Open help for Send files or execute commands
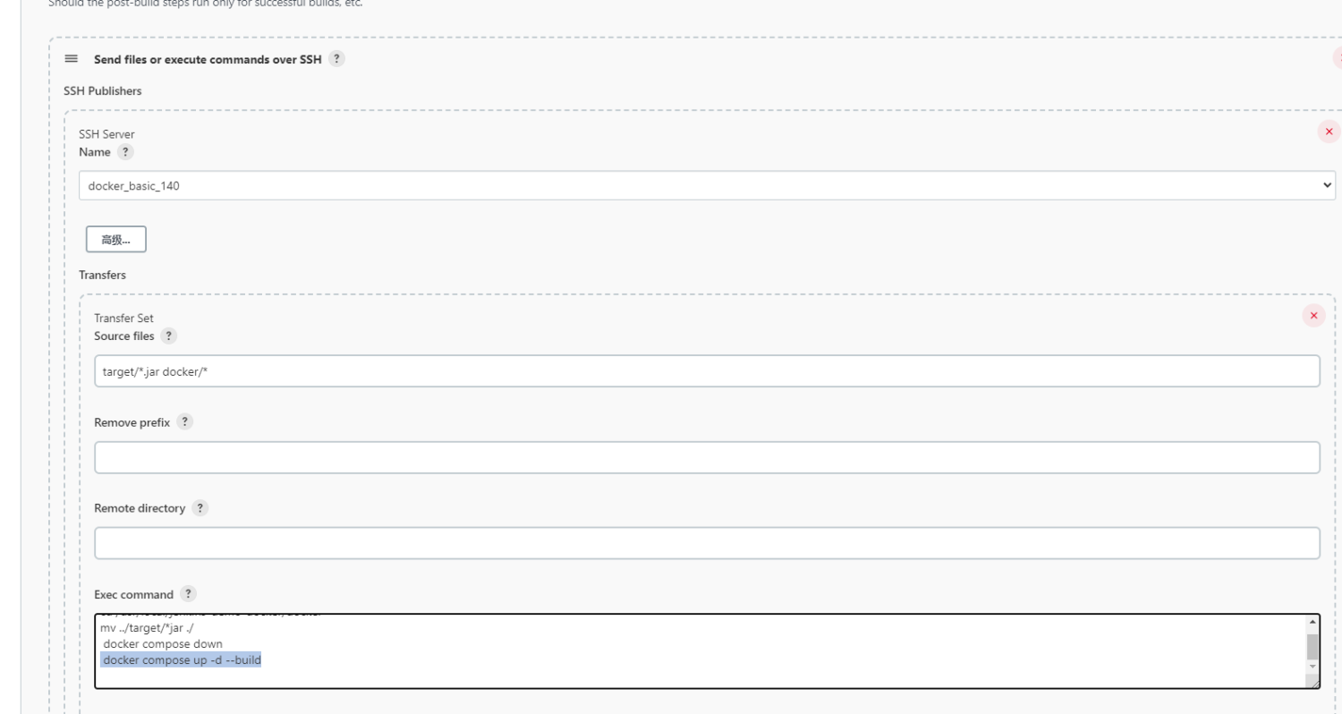 336,59
